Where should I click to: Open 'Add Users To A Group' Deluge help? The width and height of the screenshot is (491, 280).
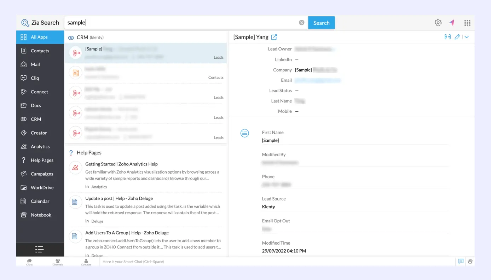(127, 233)
